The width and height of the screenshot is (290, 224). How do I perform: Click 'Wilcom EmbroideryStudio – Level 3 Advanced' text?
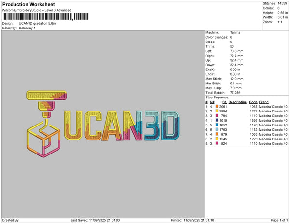pyautogui.click(x=37, y=10)
